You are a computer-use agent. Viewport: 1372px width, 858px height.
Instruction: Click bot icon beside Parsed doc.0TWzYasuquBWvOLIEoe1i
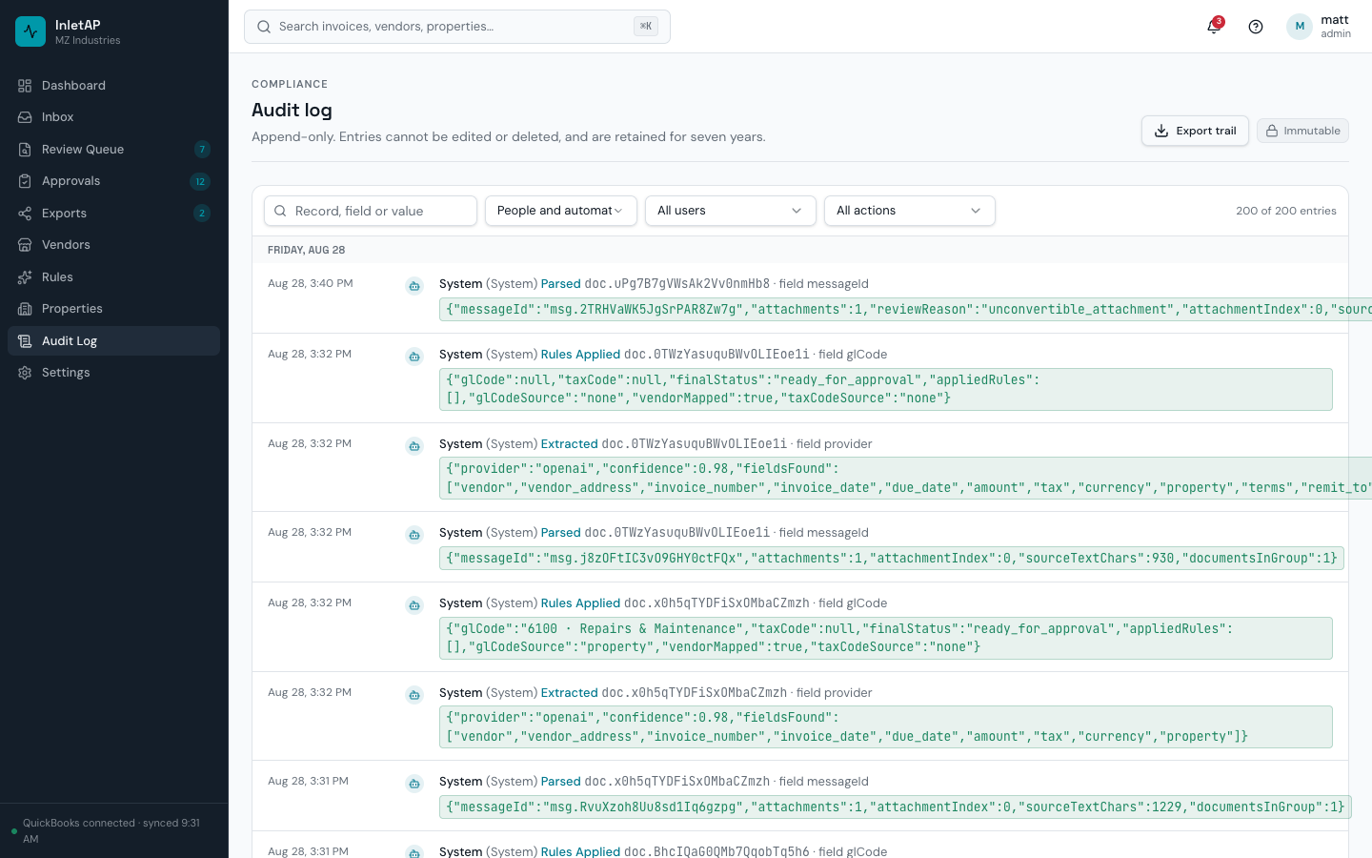[414, 535]
